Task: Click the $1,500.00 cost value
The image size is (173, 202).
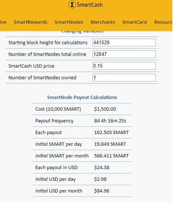Action: click(x=105, y=109)
